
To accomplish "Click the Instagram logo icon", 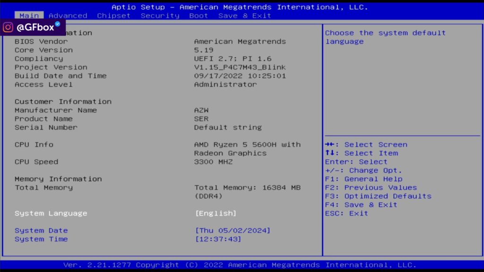I will click(x=8, y=27).
